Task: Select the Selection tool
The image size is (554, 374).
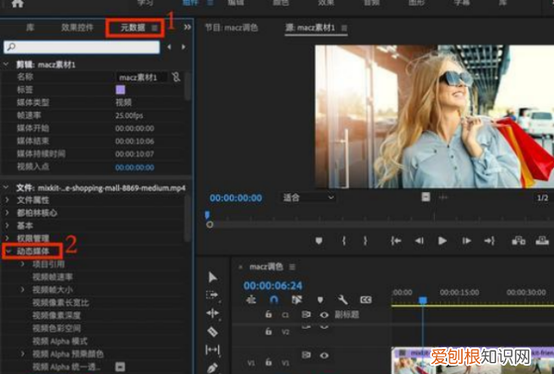Action: pos(212,277)
